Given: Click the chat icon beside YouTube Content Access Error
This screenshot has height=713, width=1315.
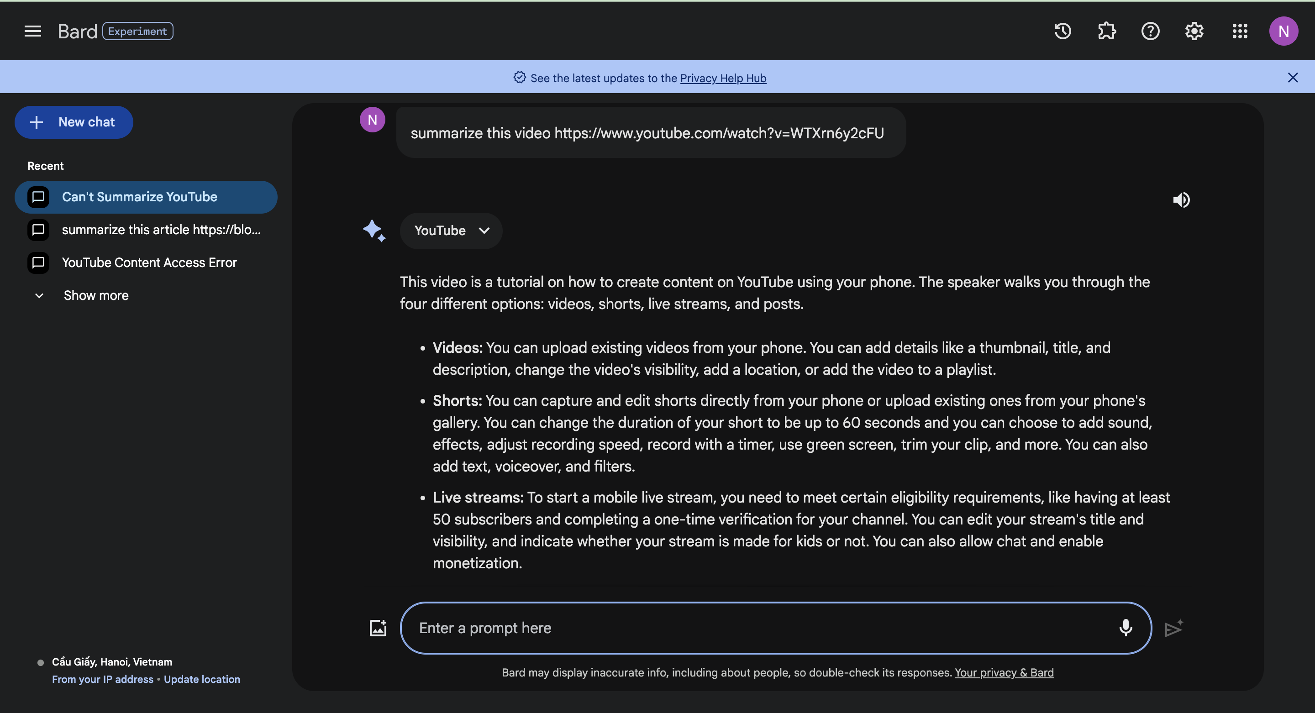Looking at the screenshot, I should tap(38, 263).
